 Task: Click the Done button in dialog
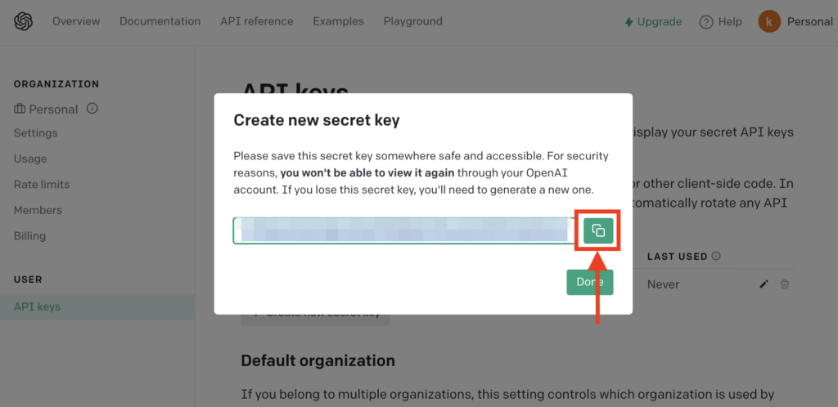[590, 282]
